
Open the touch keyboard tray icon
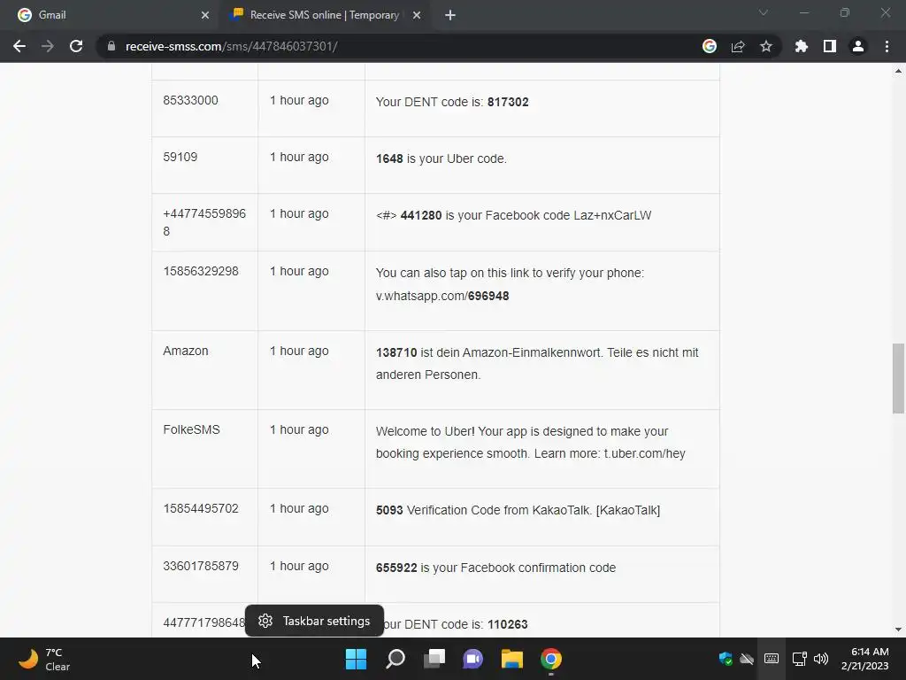[772, 659]
